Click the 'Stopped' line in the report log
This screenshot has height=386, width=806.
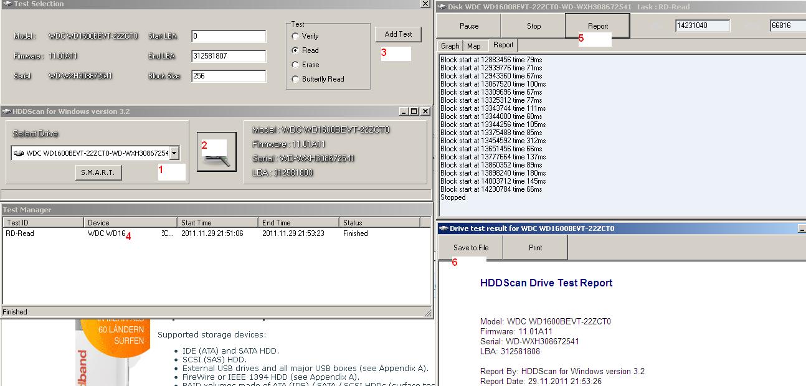coord(453,197)
